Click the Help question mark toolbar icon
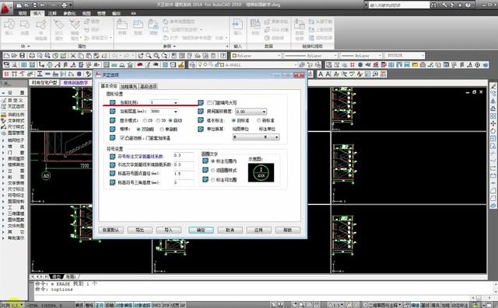498x308 pixels. pyautogui.click(x=223, y=56)
